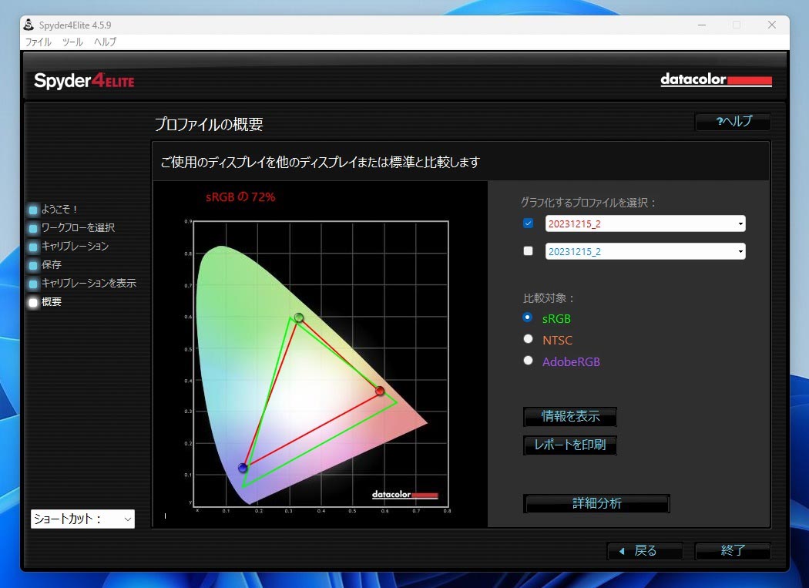
Task: Select the 概要 step in sidebar
Action: pyautogui.click(x=51, y=302)
